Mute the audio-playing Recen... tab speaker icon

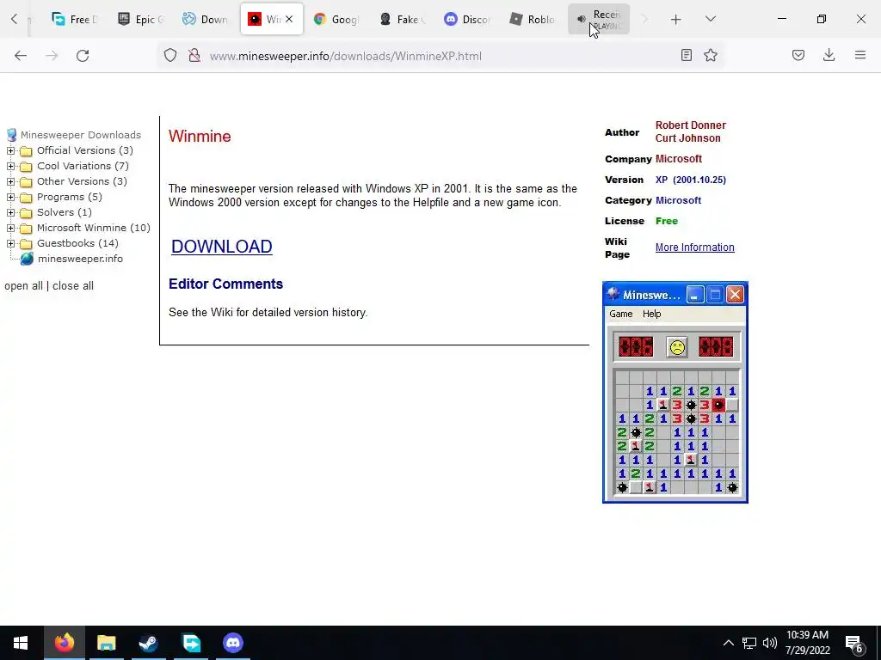(x=581, y=19)
